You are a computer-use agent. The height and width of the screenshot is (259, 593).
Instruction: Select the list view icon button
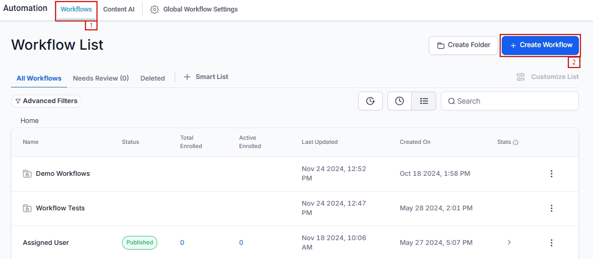click(424, 101)
